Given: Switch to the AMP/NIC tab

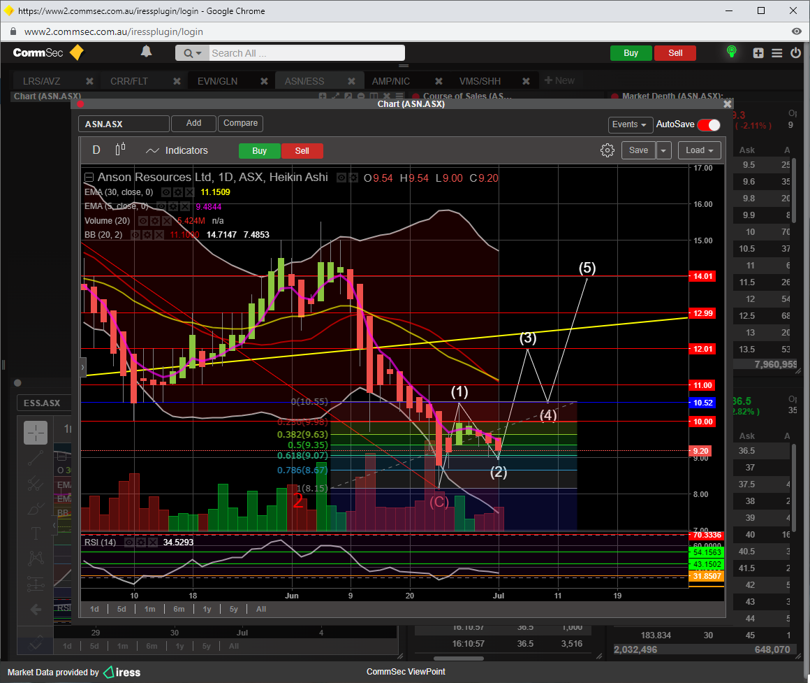Looking at the screenshot, I should click(391, 81).
